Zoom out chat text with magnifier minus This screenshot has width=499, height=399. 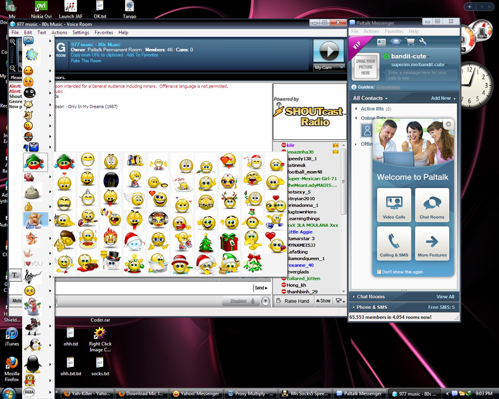pyautogui.click(x=12, y=68)
